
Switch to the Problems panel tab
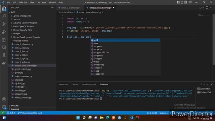coord(63,84)
